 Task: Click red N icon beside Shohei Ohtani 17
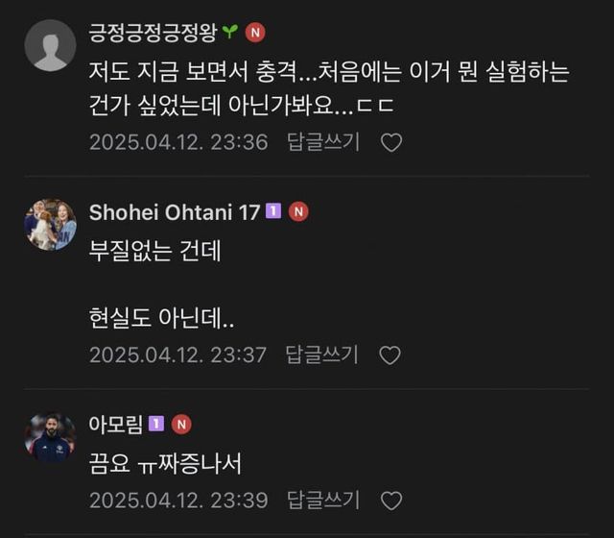pyautogui.click(x=298, y=211)
